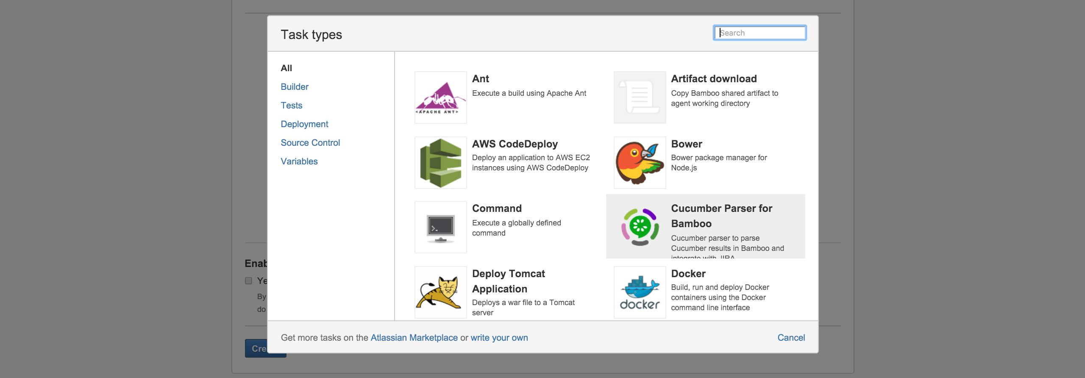The height and width of the screenshot is (378, 1085).
Task: Open the Deployment task category
Action: [x=304, y=124]
